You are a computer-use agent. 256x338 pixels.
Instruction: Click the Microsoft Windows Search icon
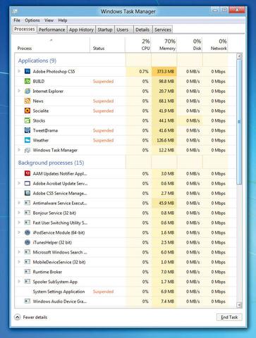[x=28, y=252]
